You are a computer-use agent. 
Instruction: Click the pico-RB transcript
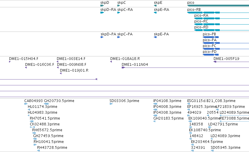coord(218,13)
